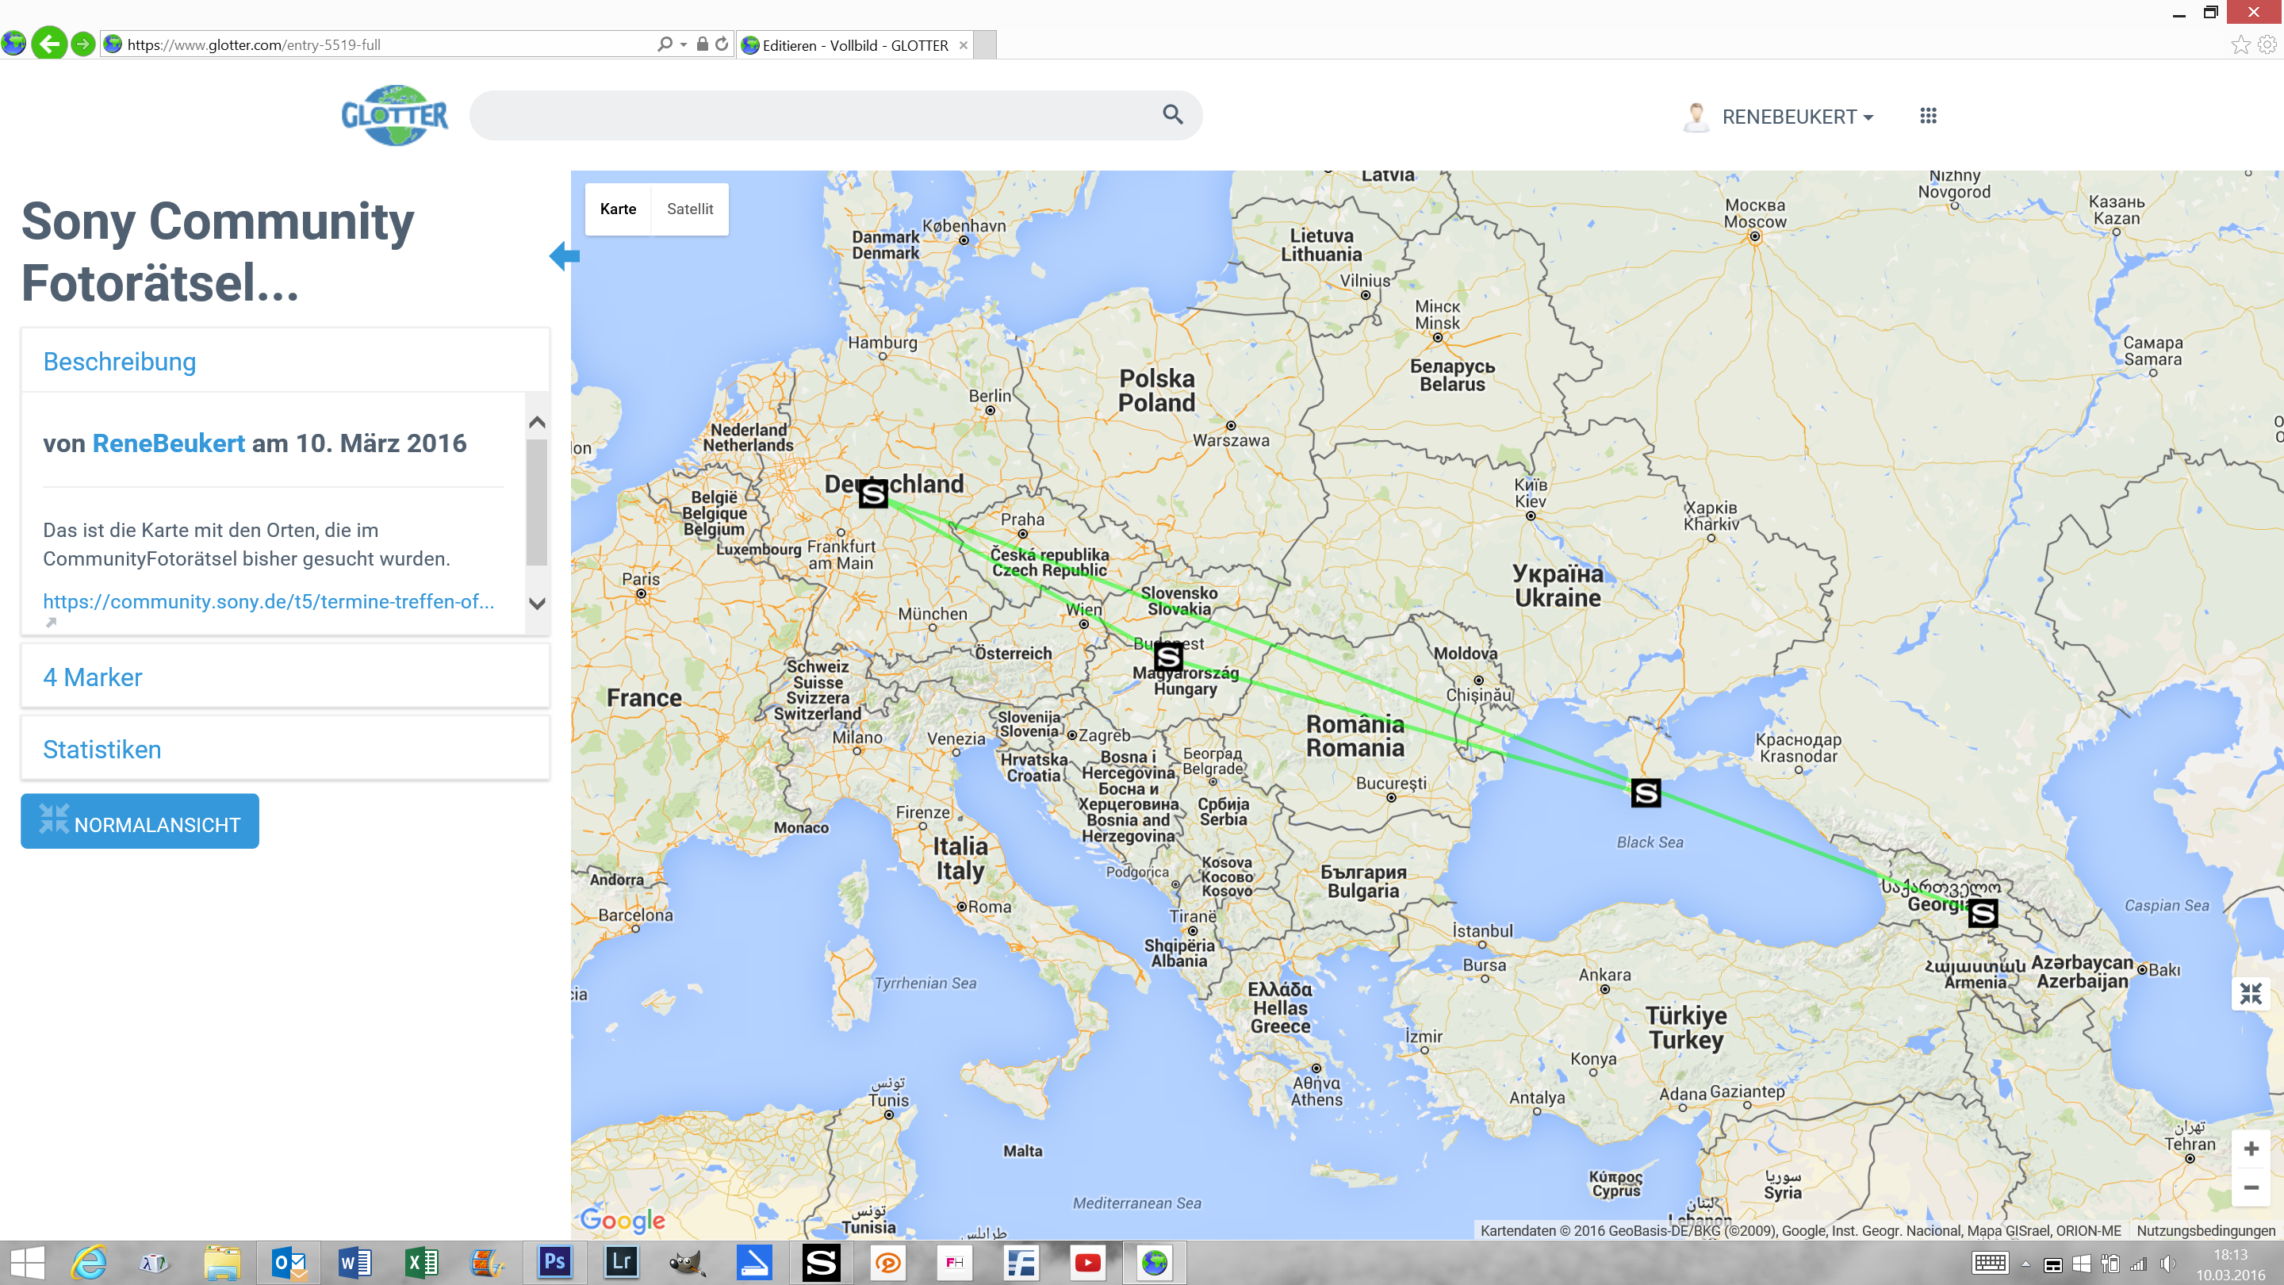Screen dimensions: 2284x1285
Task: Select the Editieren - Vollbild browser tab
Action: pos(855,45)
